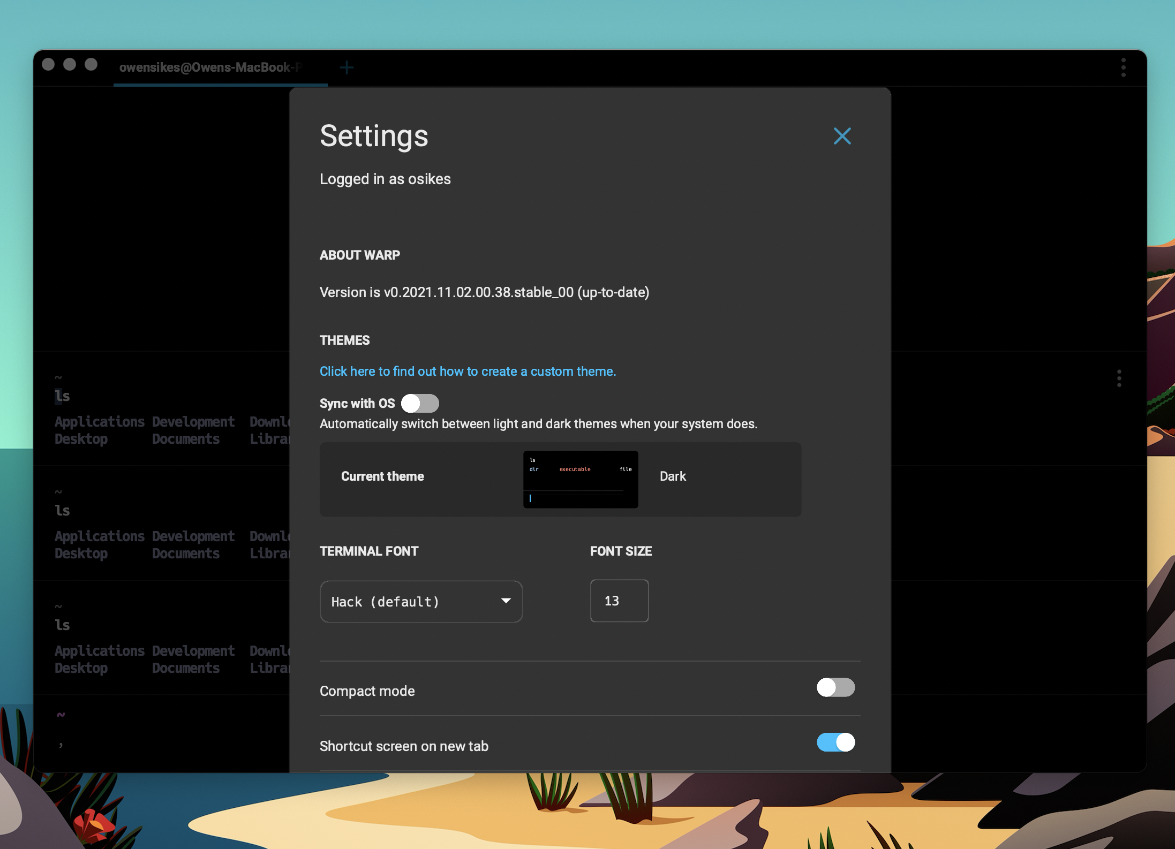Enable Compact mode toggle
The height and width of the screenshot is (849, 1175).
835,687
